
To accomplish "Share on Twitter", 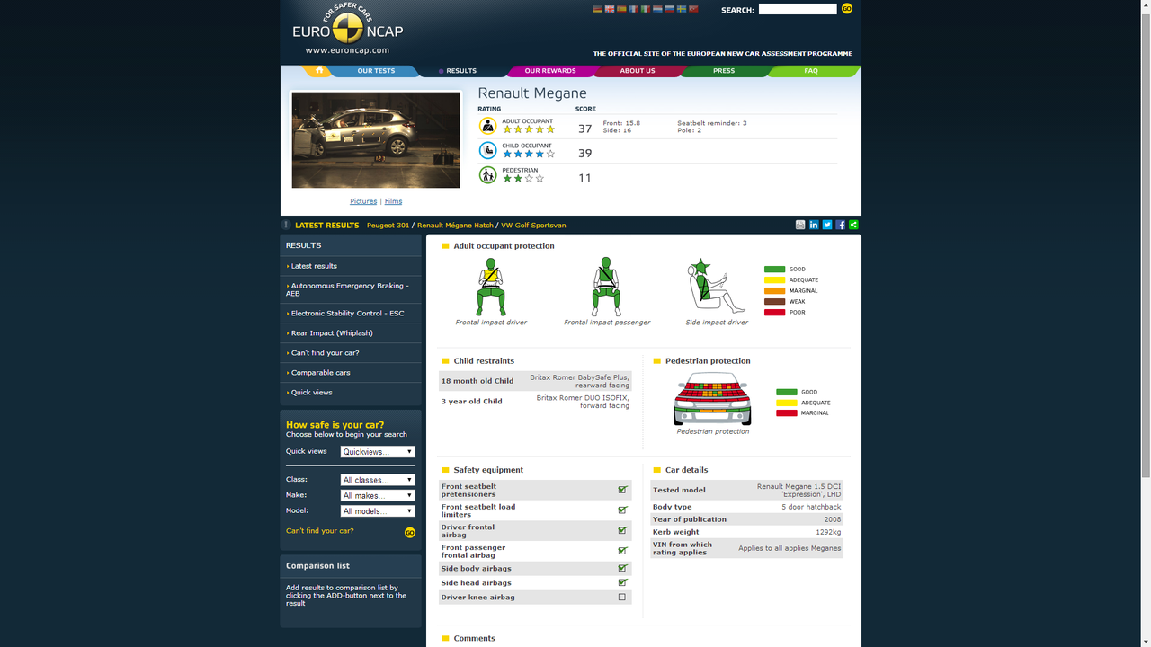I will coord(827,225).
